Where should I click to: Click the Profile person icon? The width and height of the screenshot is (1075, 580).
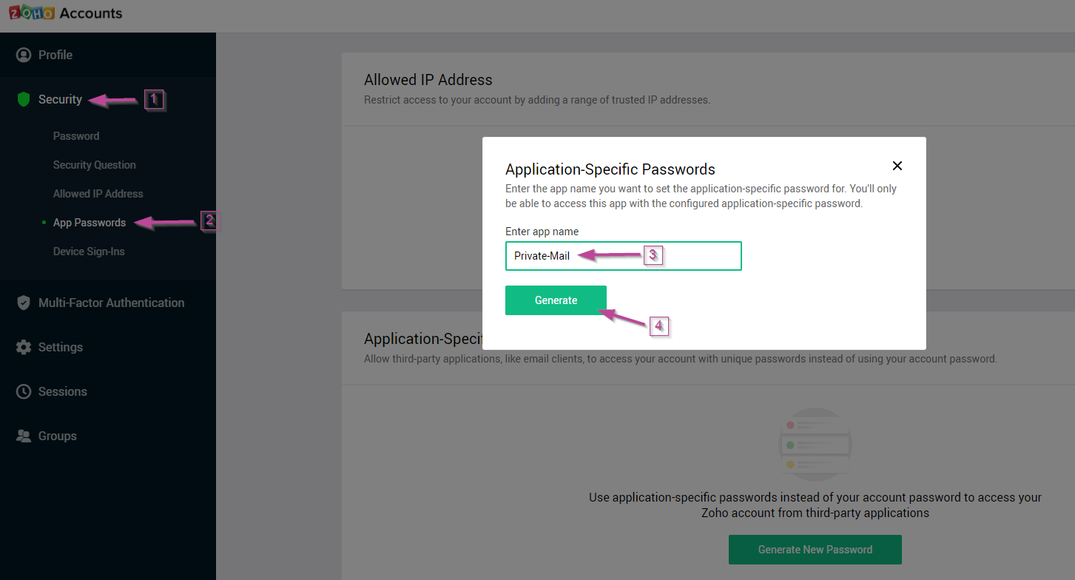pyautogui.click(x=24, y=55)
